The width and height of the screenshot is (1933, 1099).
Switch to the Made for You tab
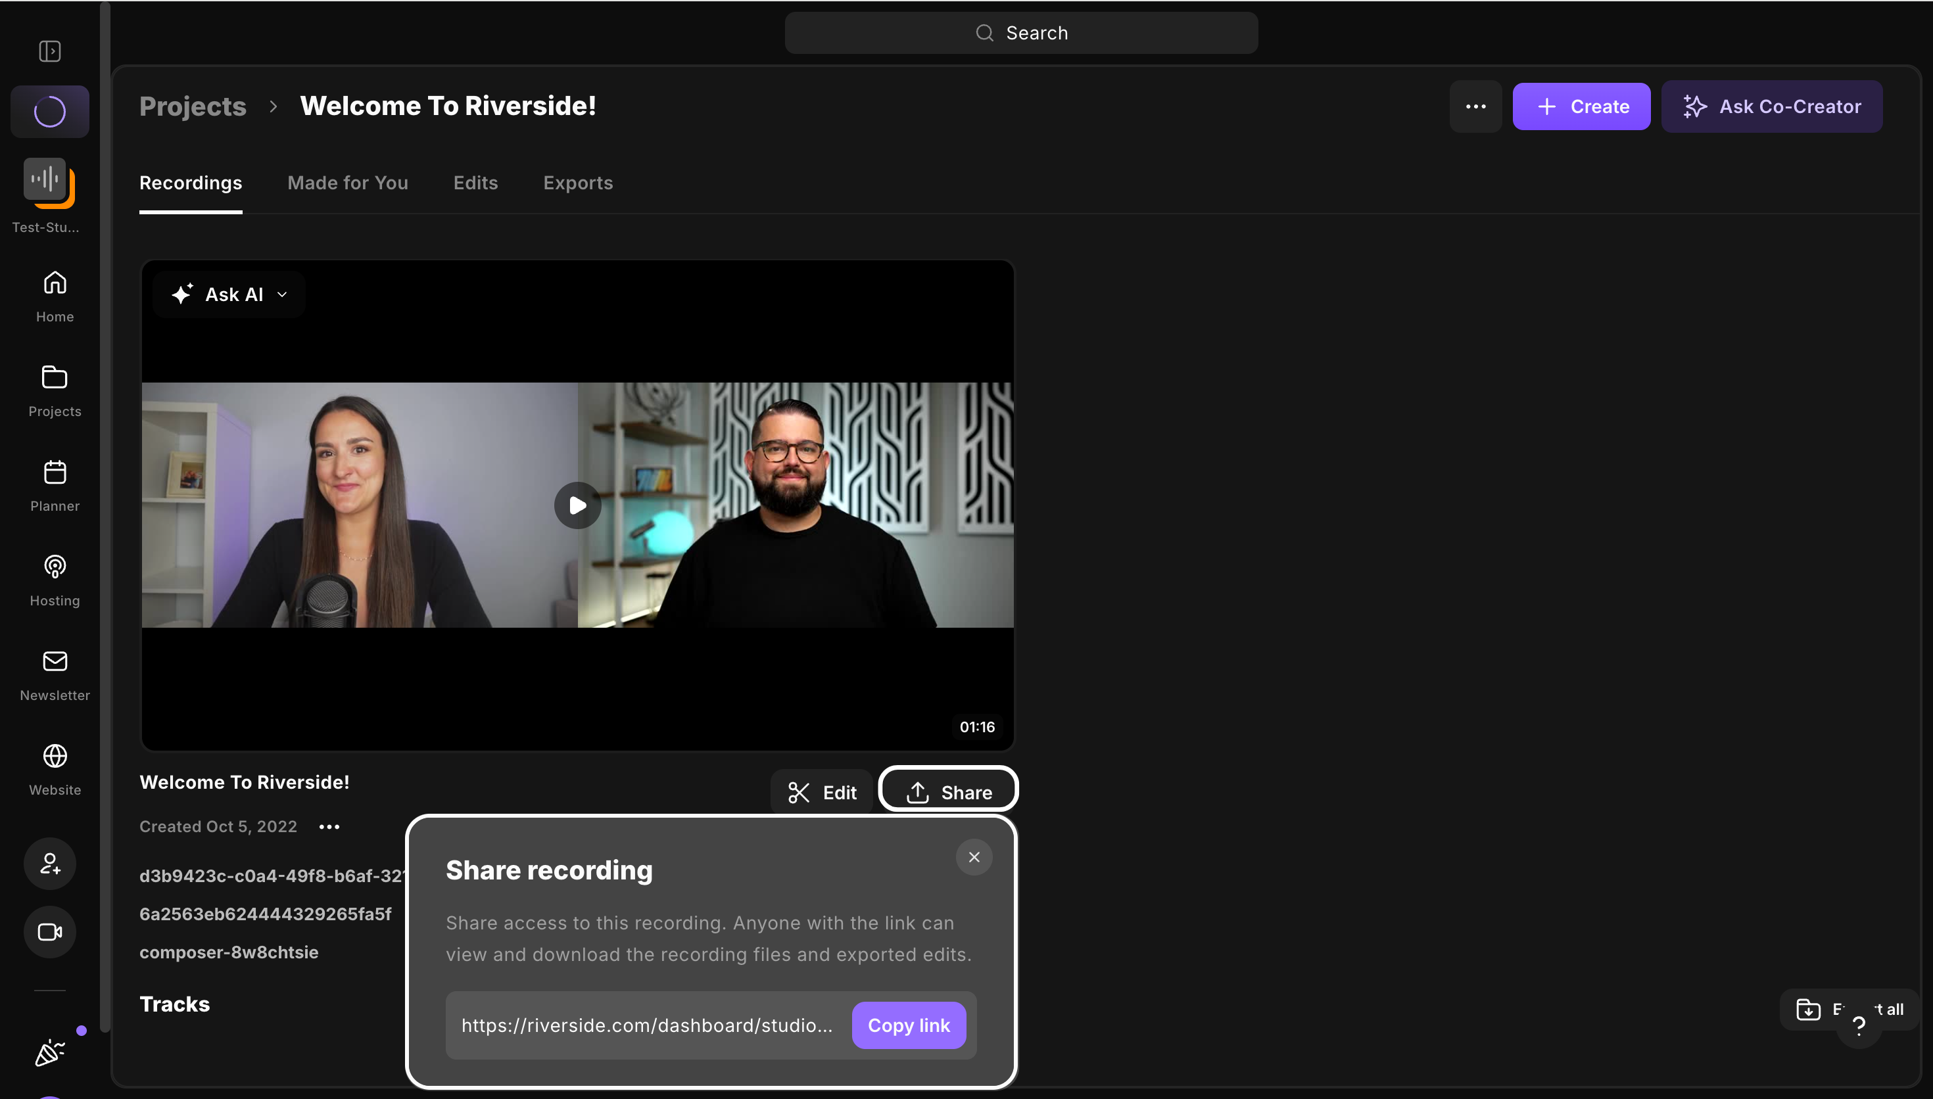click(x=347, y=183)
